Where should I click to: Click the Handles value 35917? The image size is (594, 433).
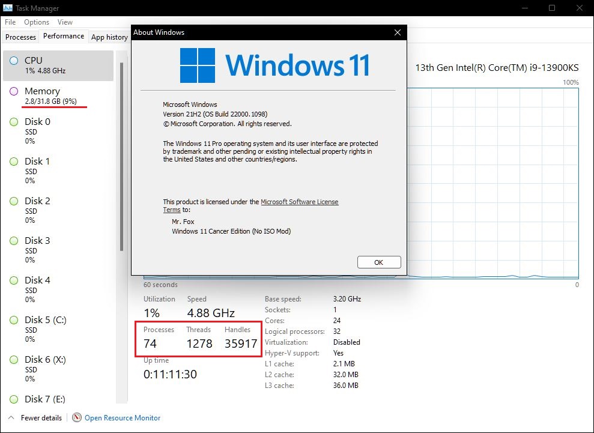241,344
